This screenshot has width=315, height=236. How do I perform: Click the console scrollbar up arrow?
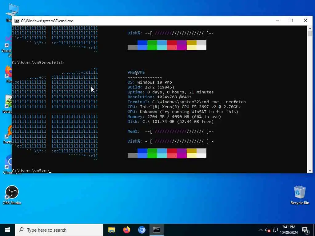coord(310,28)
